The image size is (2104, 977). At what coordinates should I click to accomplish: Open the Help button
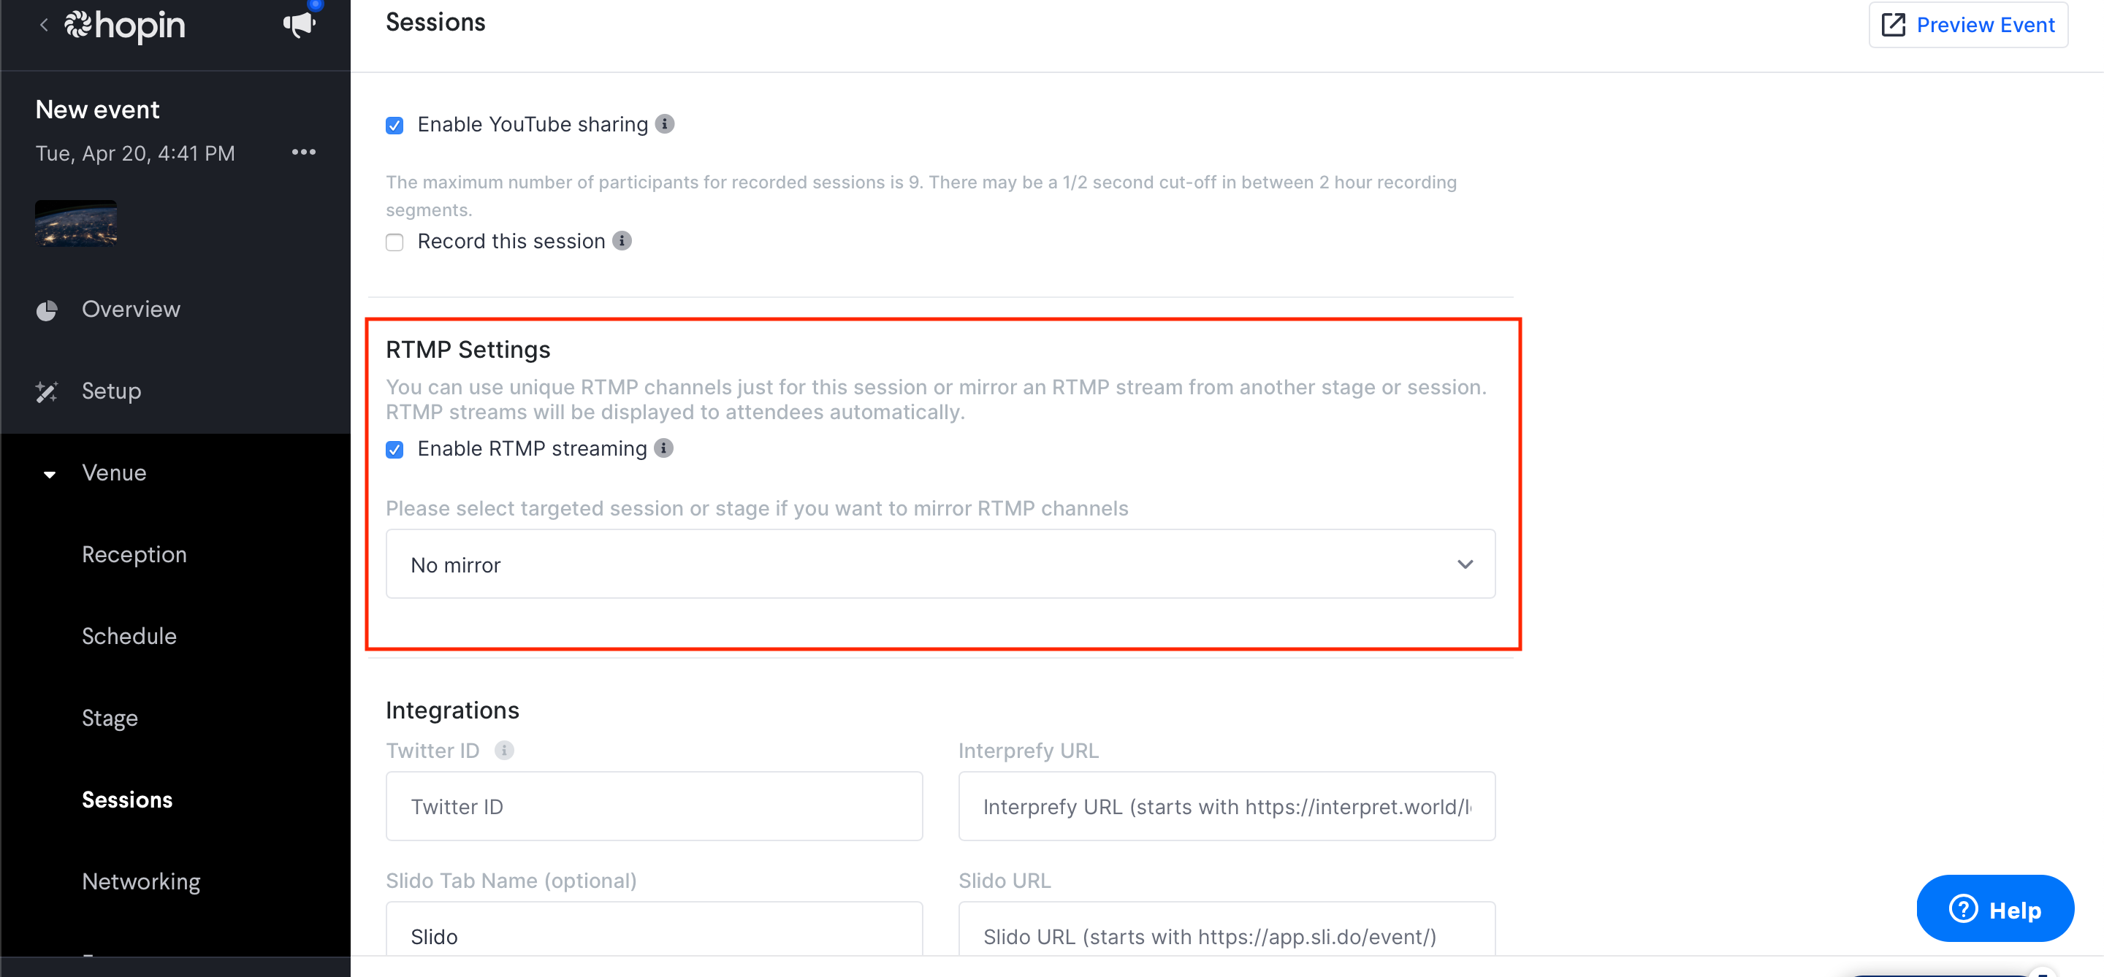point(1994,908)
